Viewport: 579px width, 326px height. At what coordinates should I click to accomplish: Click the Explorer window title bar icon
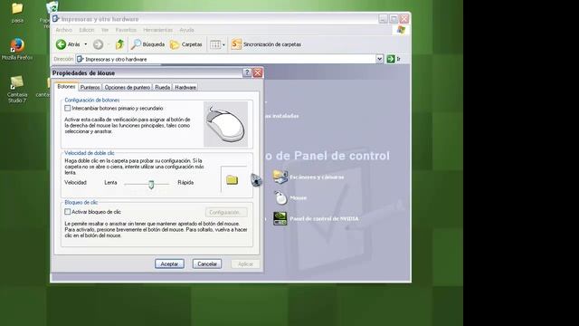(x=56, y=18)
